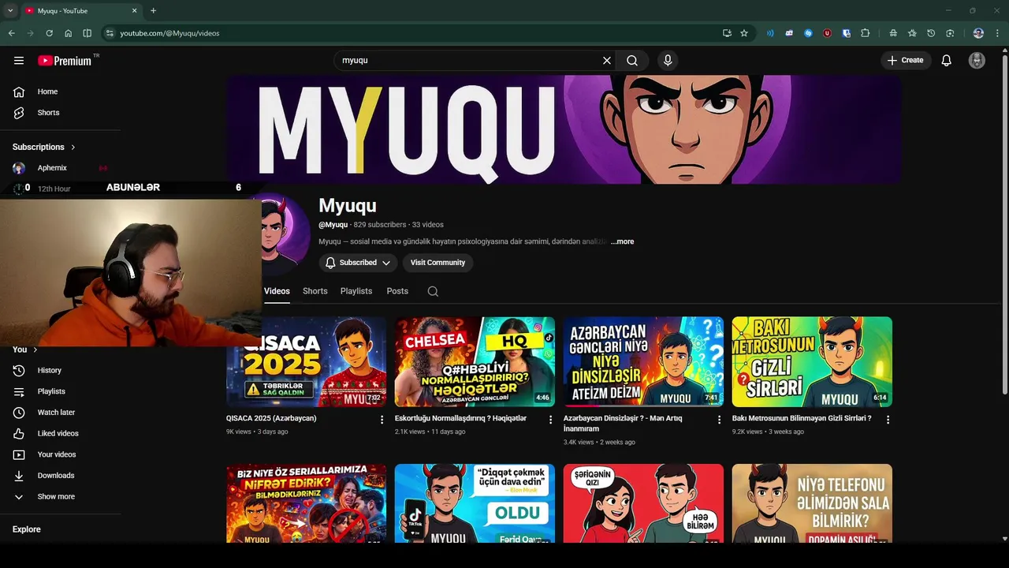
Task: Toggle the browser side panel icon
Action: (87, 33)
